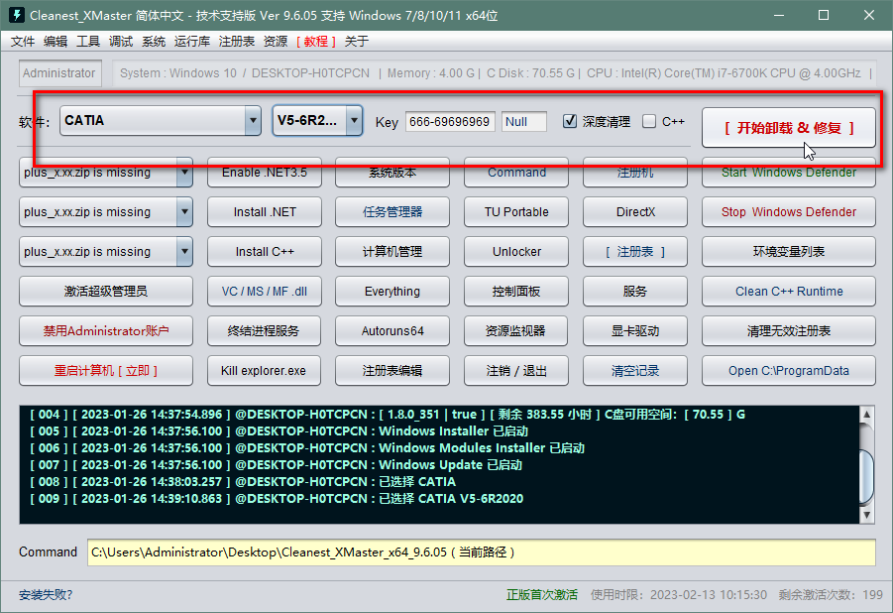Click Open C:\ProgramData button

pos(789,371)
